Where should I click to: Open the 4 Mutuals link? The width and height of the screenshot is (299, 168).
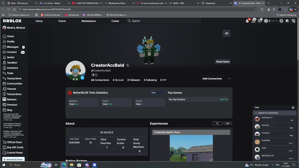[x=118, y=80]
